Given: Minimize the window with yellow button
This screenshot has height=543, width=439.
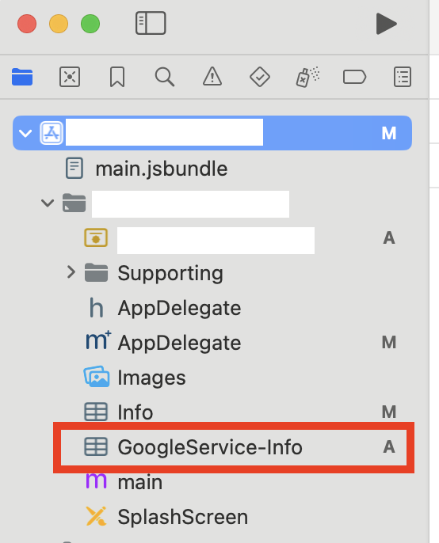Looking at the screenshot, I should tap(59, 24).
